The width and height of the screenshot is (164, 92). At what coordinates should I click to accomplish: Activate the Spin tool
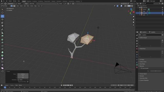point(2,55)
